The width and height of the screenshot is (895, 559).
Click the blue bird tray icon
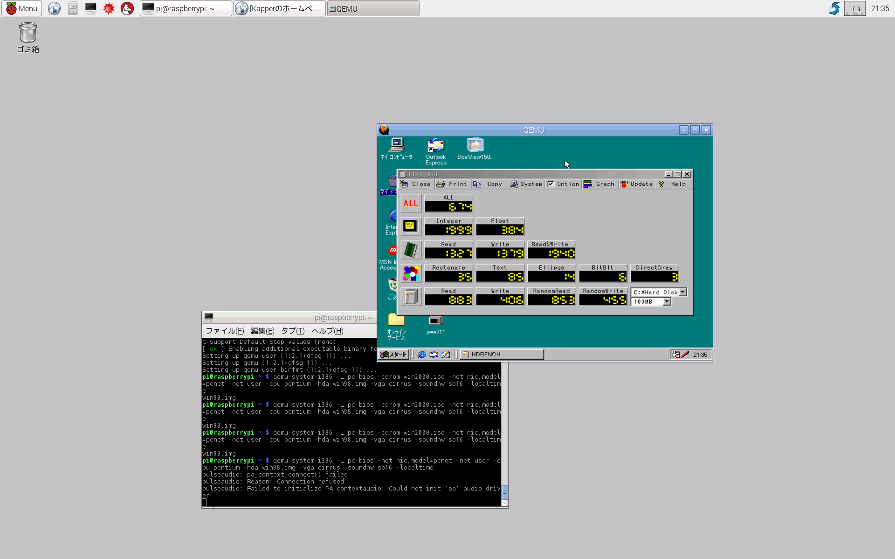click(834, 8)
